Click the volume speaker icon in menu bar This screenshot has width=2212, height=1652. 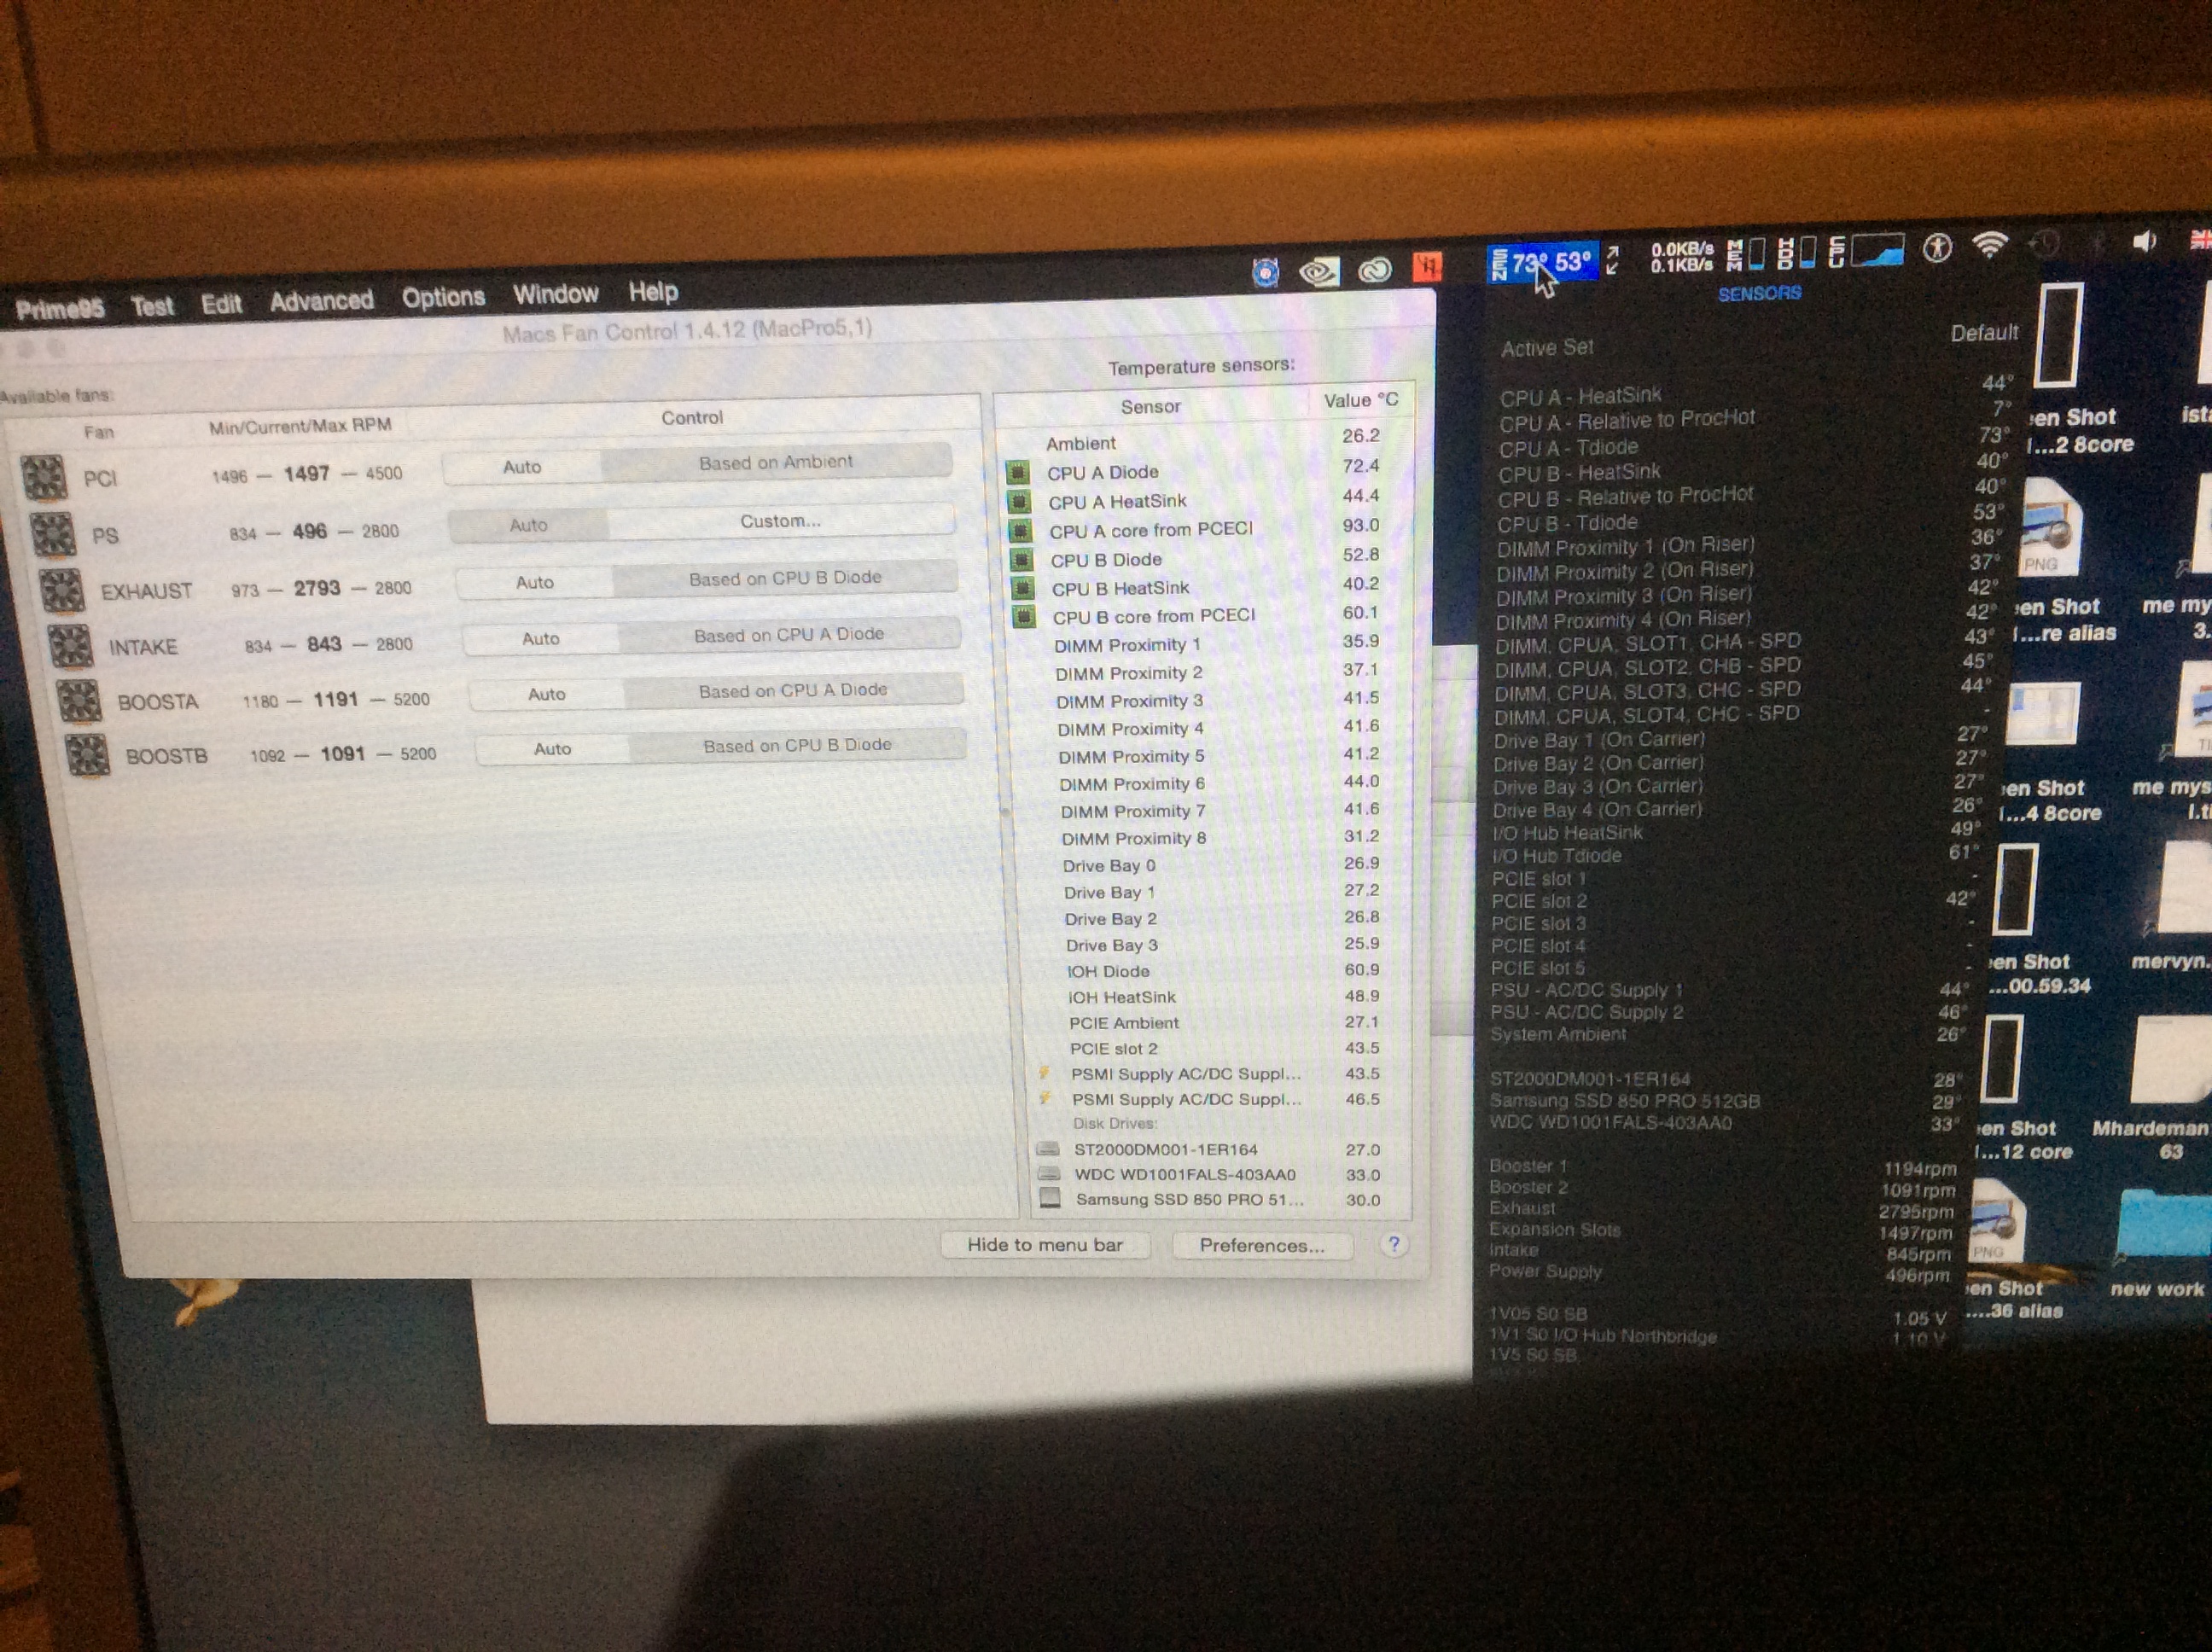2143,242
